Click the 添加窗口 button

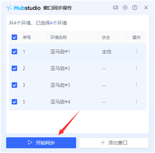(114, 143)
